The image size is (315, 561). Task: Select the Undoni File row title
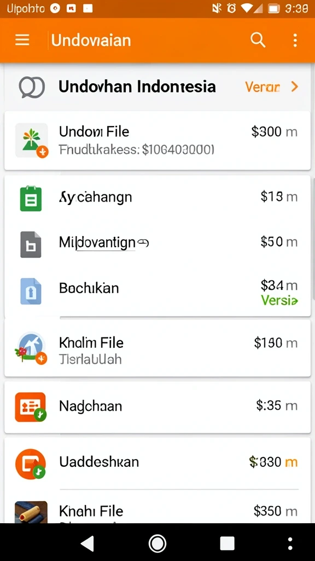[x=94, y=131]
